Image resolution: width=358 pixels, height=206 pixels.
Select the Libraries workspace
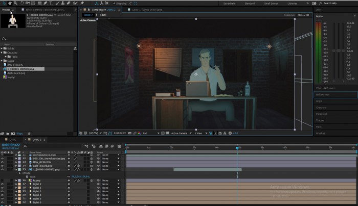(x=292, y=4)
